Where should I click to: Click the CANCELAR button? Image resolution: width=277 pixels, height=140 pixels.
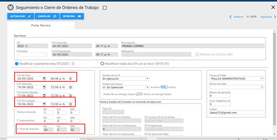point(47,16)
